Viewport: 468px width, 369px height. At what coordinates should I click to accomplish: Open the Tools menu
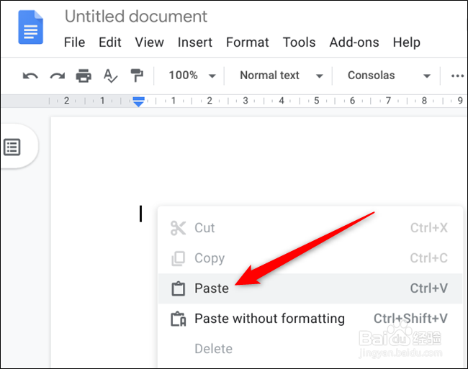(x=299, y=42)
